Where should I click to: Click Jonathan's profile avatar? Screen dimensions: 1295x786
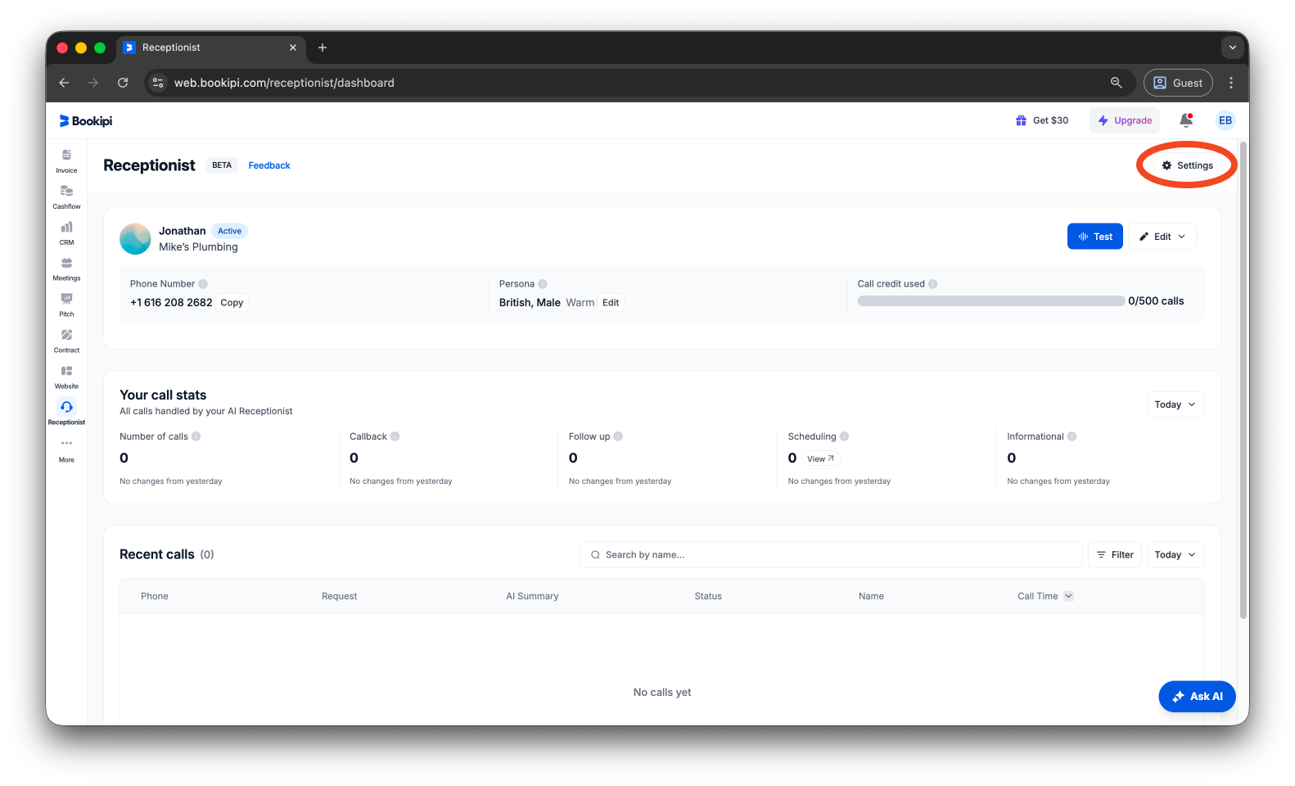[135, 239]
